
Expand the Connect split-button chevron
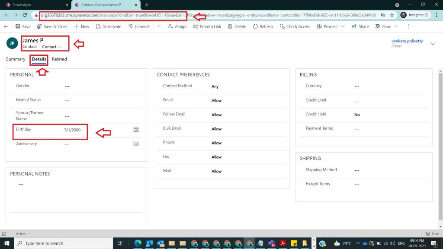point(158,26)
